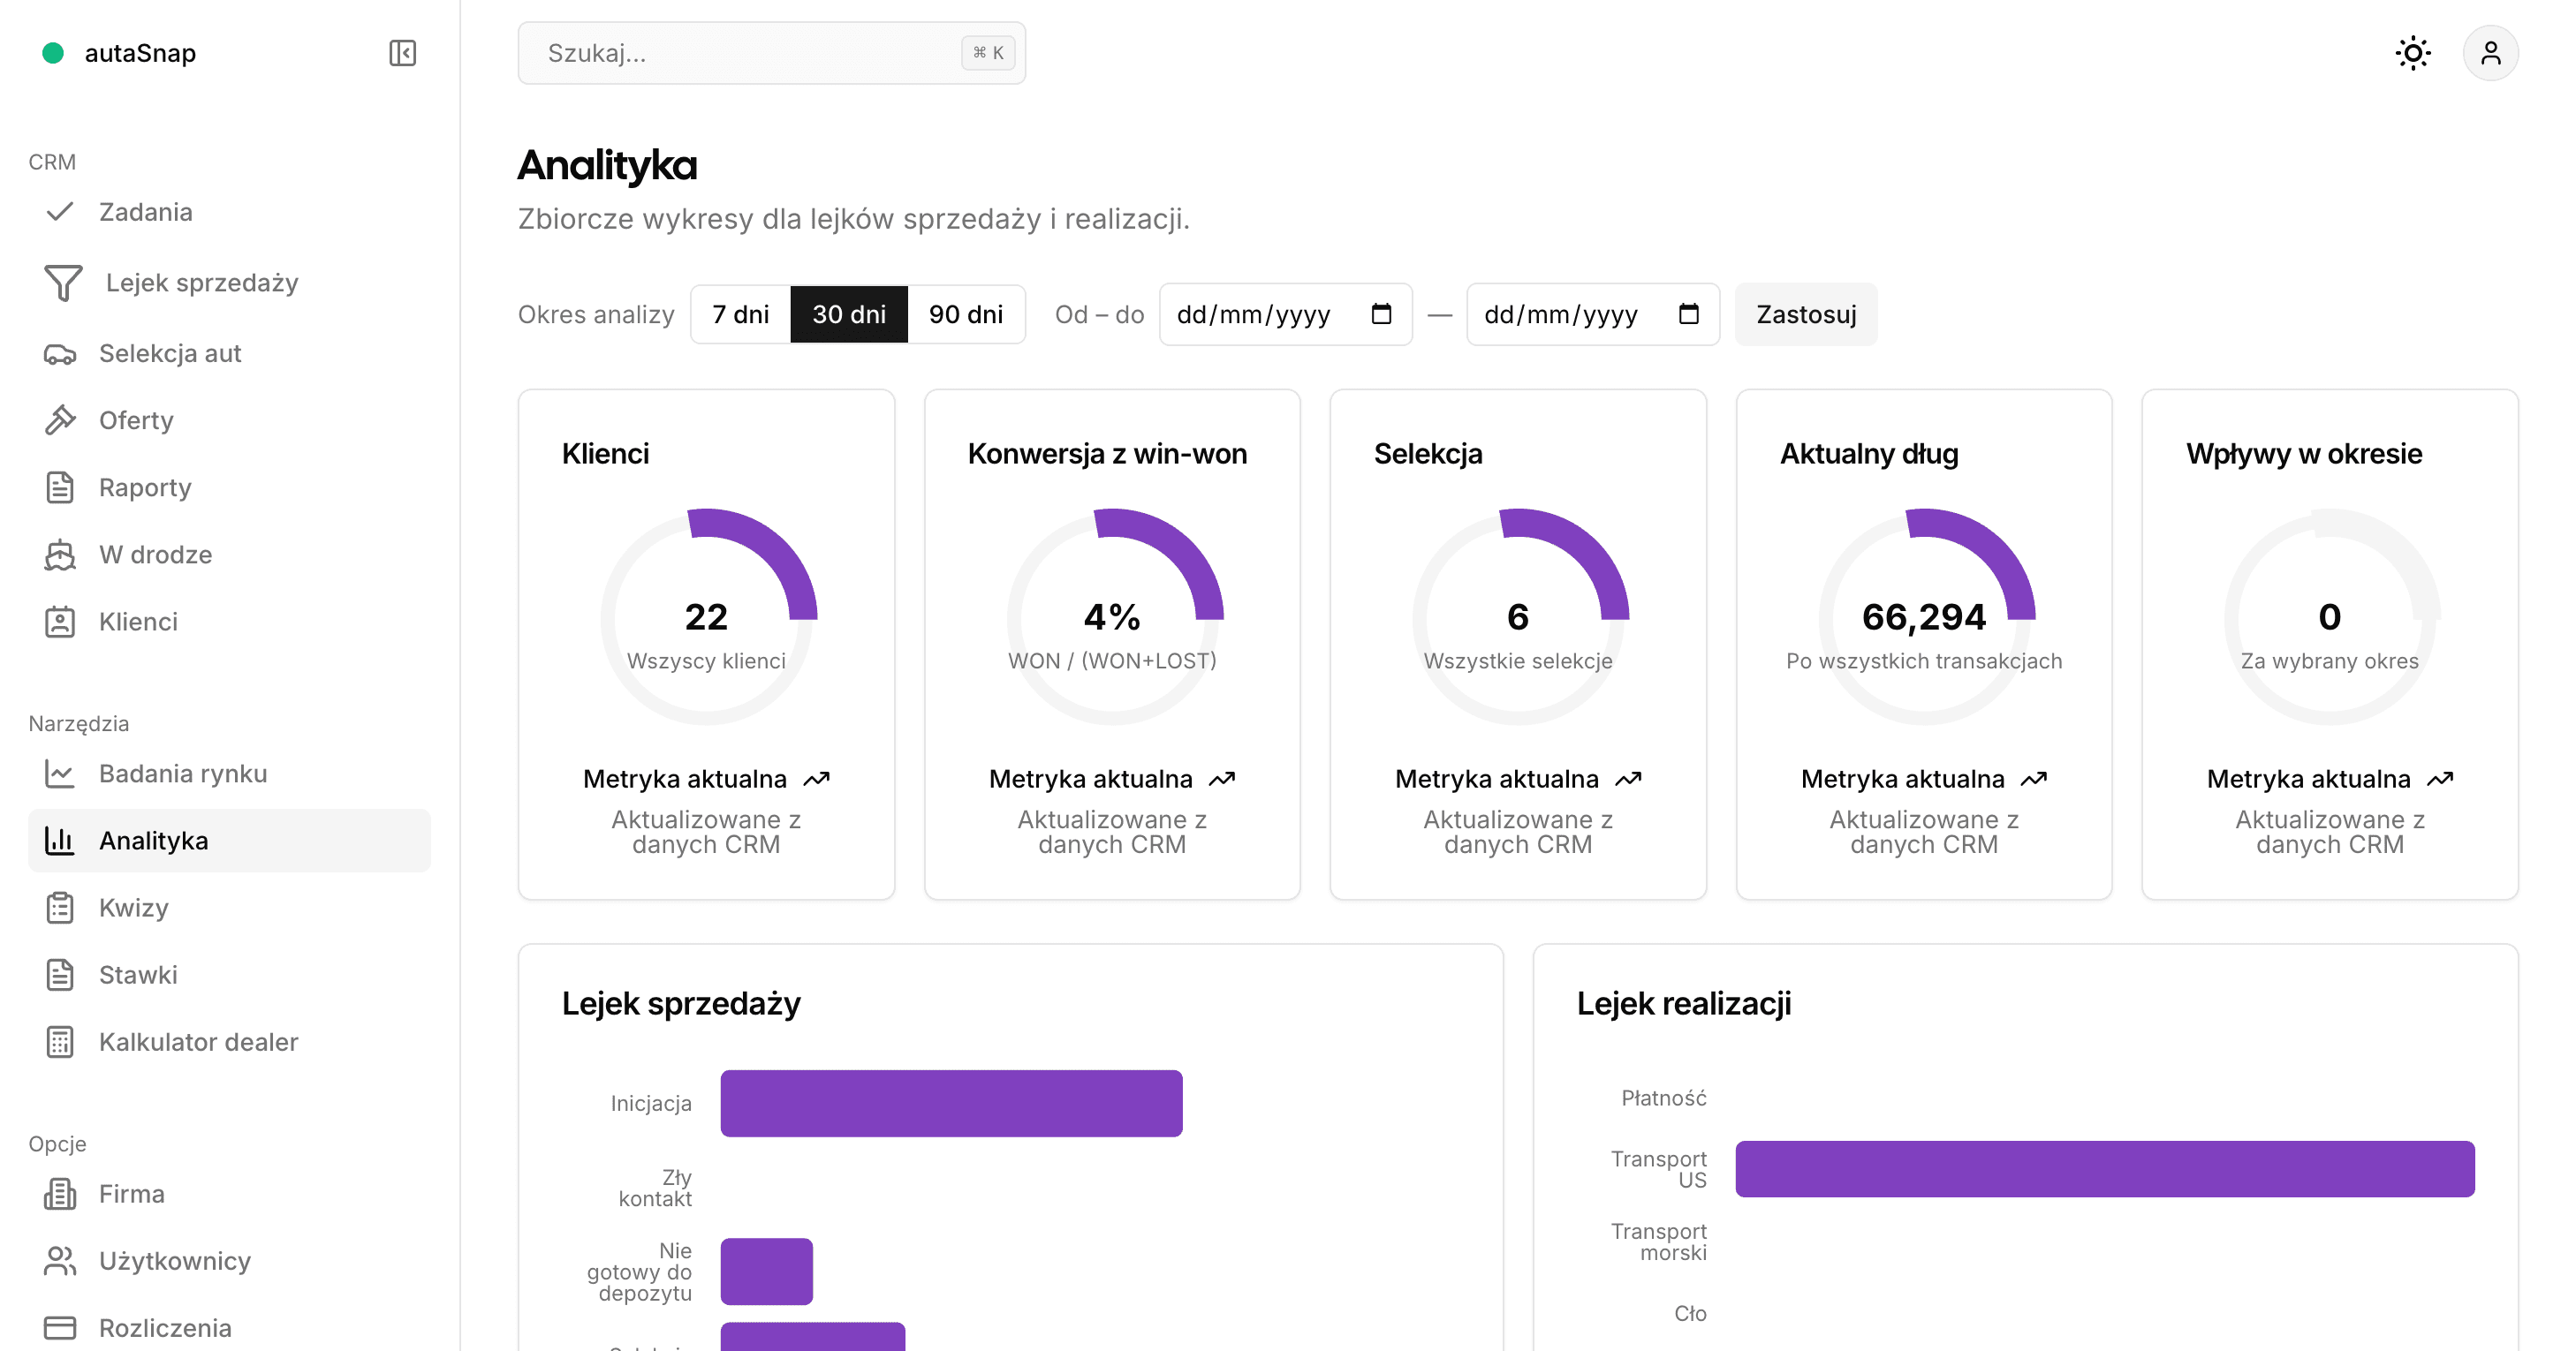
Task: Click the trend arrow in Wpływy w okresie card
Action: pyautogui.click(x=2439, y=779)
